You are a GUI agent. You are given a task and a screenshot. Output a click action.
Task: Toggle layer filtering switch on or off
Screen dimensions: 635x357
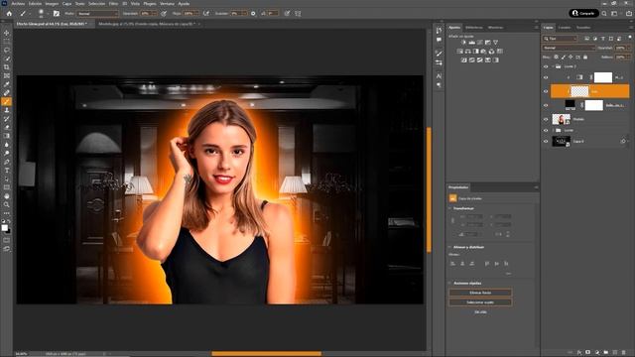click(x=630, y=38)
